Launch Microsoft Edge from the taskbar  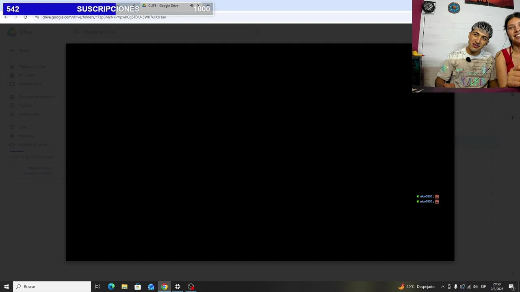click(111, 287)
